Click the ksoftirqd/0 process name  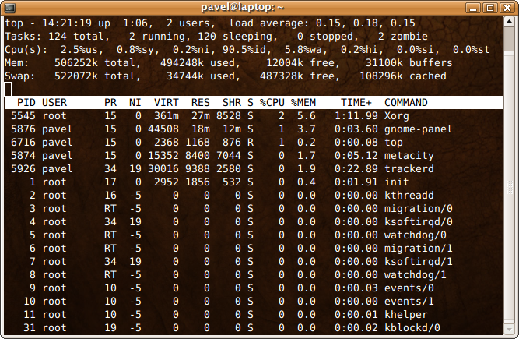(419, 222)
